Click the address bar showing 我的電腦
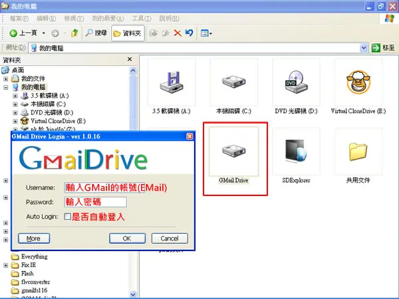Screen dimensions: 399x299 coord(196,48)
